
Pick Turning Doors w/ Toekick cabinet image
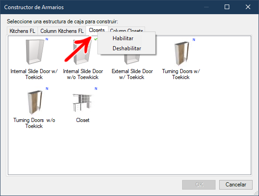tap(181, 53)
